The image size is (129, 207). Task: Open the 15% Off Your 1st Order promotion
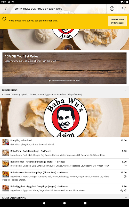coord(64,68)
